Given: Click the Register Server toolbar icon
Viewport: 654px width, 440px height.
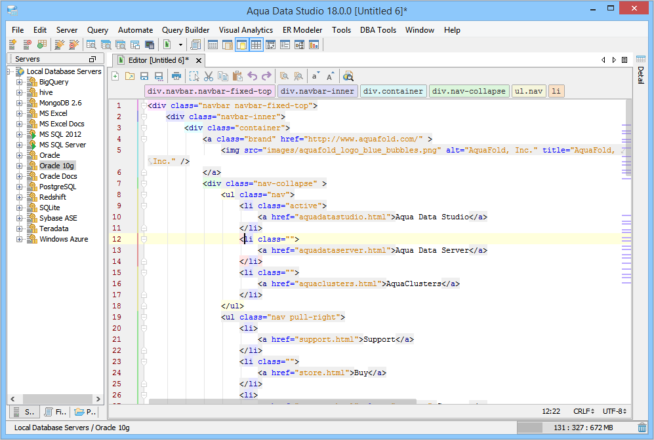Looking at the screenshot, I should point(12,45).
